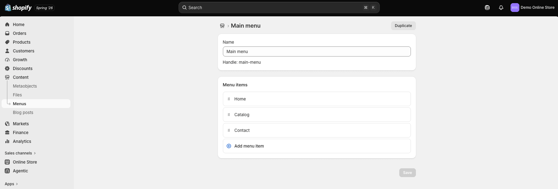Expand Sales channels chevron

click(x=35, y=153)
